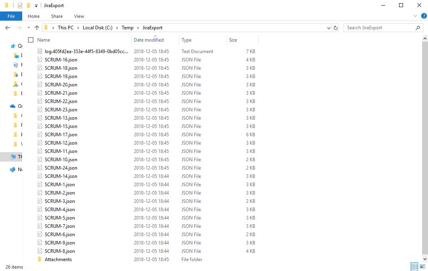
Task: Click the file icon of SCRUM-1.json
Action: pos(40,185)
